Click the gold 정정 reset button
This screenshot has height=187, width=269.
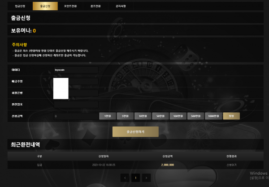click(231, 116)
